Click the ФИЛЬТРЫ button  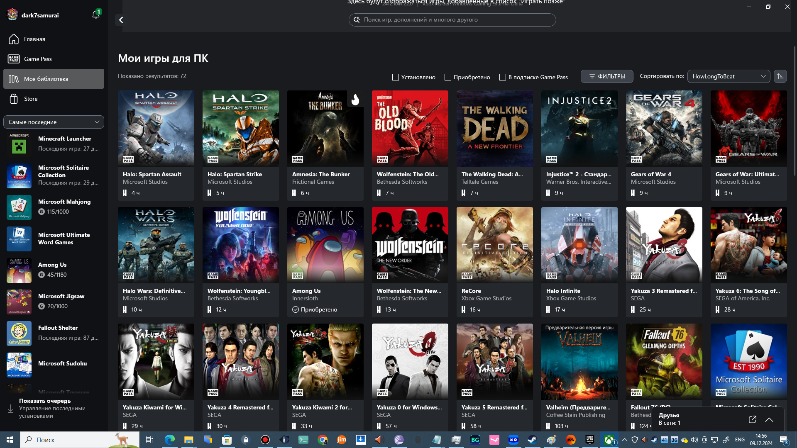[607, 76]
